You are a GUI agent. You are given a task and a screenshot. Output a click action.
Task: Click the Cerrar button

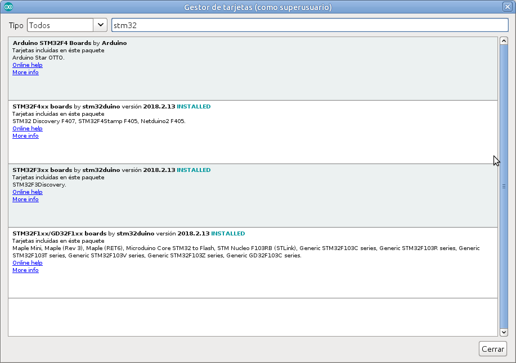point(492,349)
